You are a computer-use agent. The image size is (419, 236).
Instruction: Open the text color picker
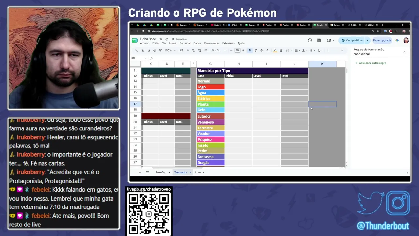click(267, 50)
